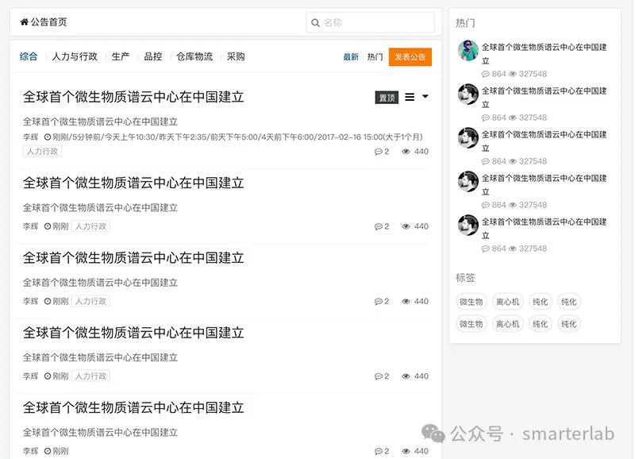Focus the 名称 search field
635x459 pixels.
click(371, 23)
